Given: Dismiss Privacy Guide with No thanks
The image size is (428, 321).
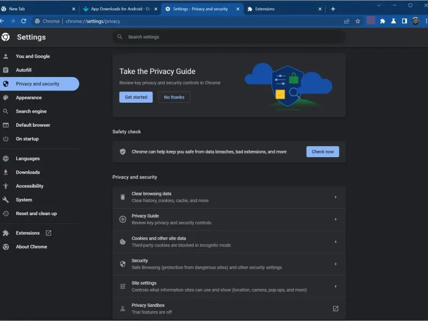Looking at the screenshot, I should pyautogui.click(x=174, y=97).
